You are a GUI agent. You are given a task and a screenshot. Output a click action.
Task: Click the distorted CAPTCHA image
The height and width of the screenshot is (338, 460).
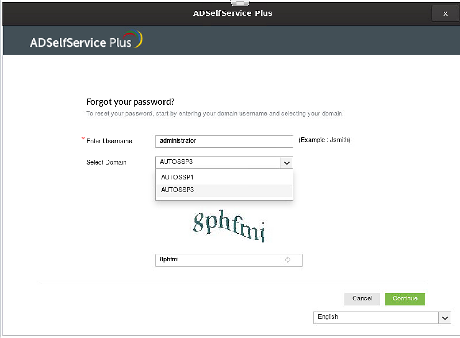point(229,226)
